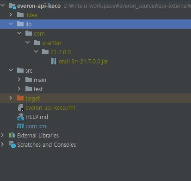This screenshot has height=181, width=191.
Task: Select the HELP.md file
Action: 37,117
